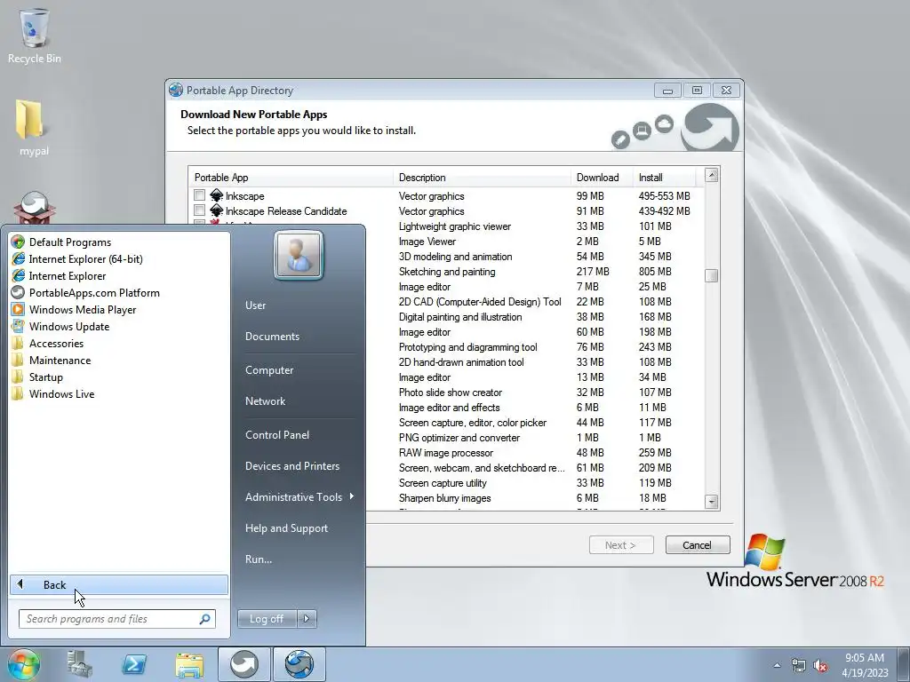Click the Portable App Directory title bar icon
This screenshot has height=682, width=910.
tap(176, 90)
